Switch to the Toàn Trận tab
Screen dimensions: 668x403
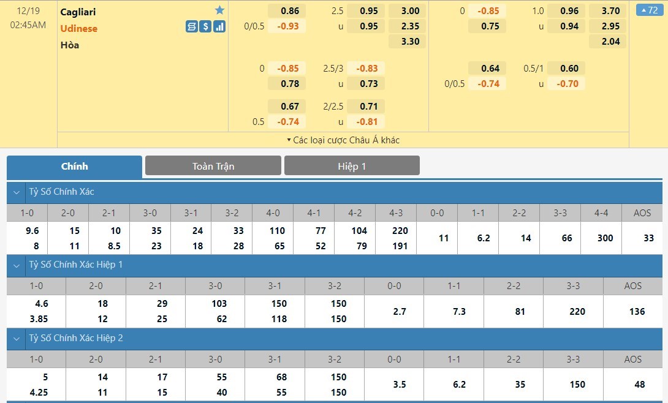click(213, 166)
